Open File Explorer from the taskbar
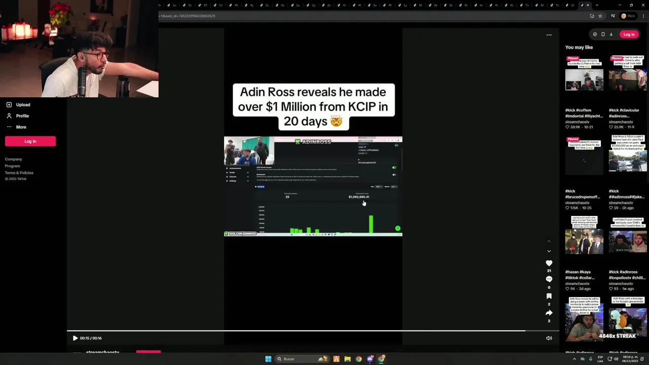Image resolution: width=649 pixels, height=365 pixels. coord(347,359)
